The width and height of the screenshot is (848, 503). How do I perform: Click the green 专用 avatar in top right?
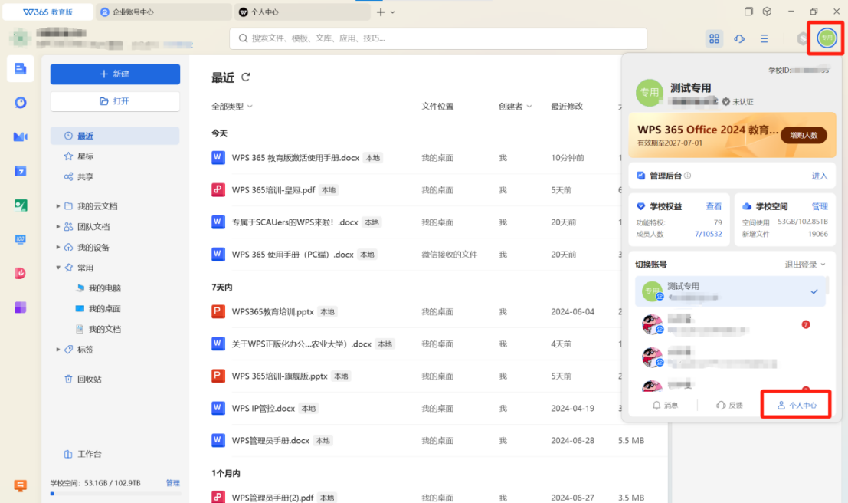[x=827, y=38]
